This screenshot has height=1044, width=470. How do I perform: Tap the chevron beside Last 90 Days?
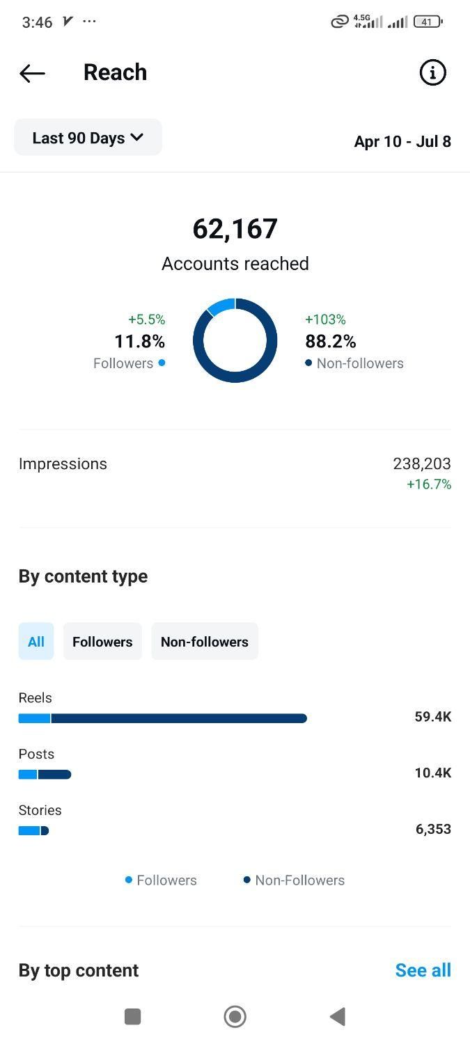click(136, 138)
